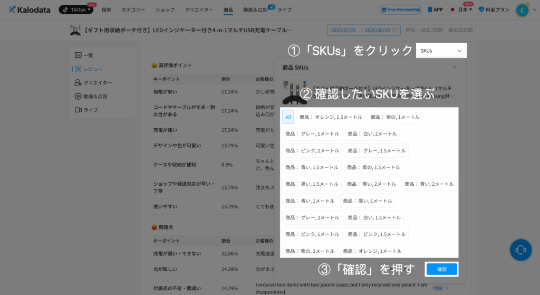This screenshot has width=540, height=295.
Task: Click the レビュー sidebar item
Action: coord(103,69)
